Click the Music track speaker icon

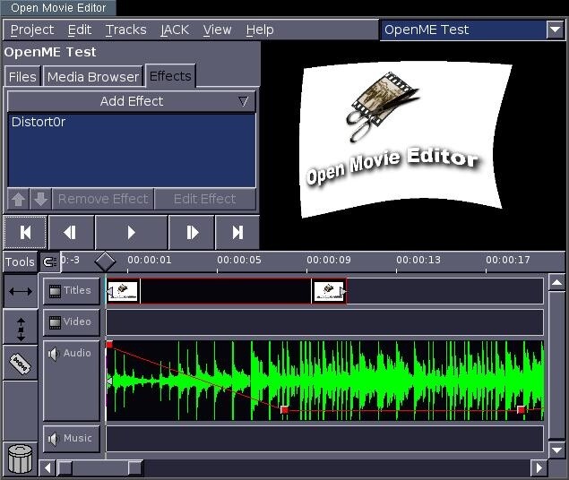(x=54, y=439)
